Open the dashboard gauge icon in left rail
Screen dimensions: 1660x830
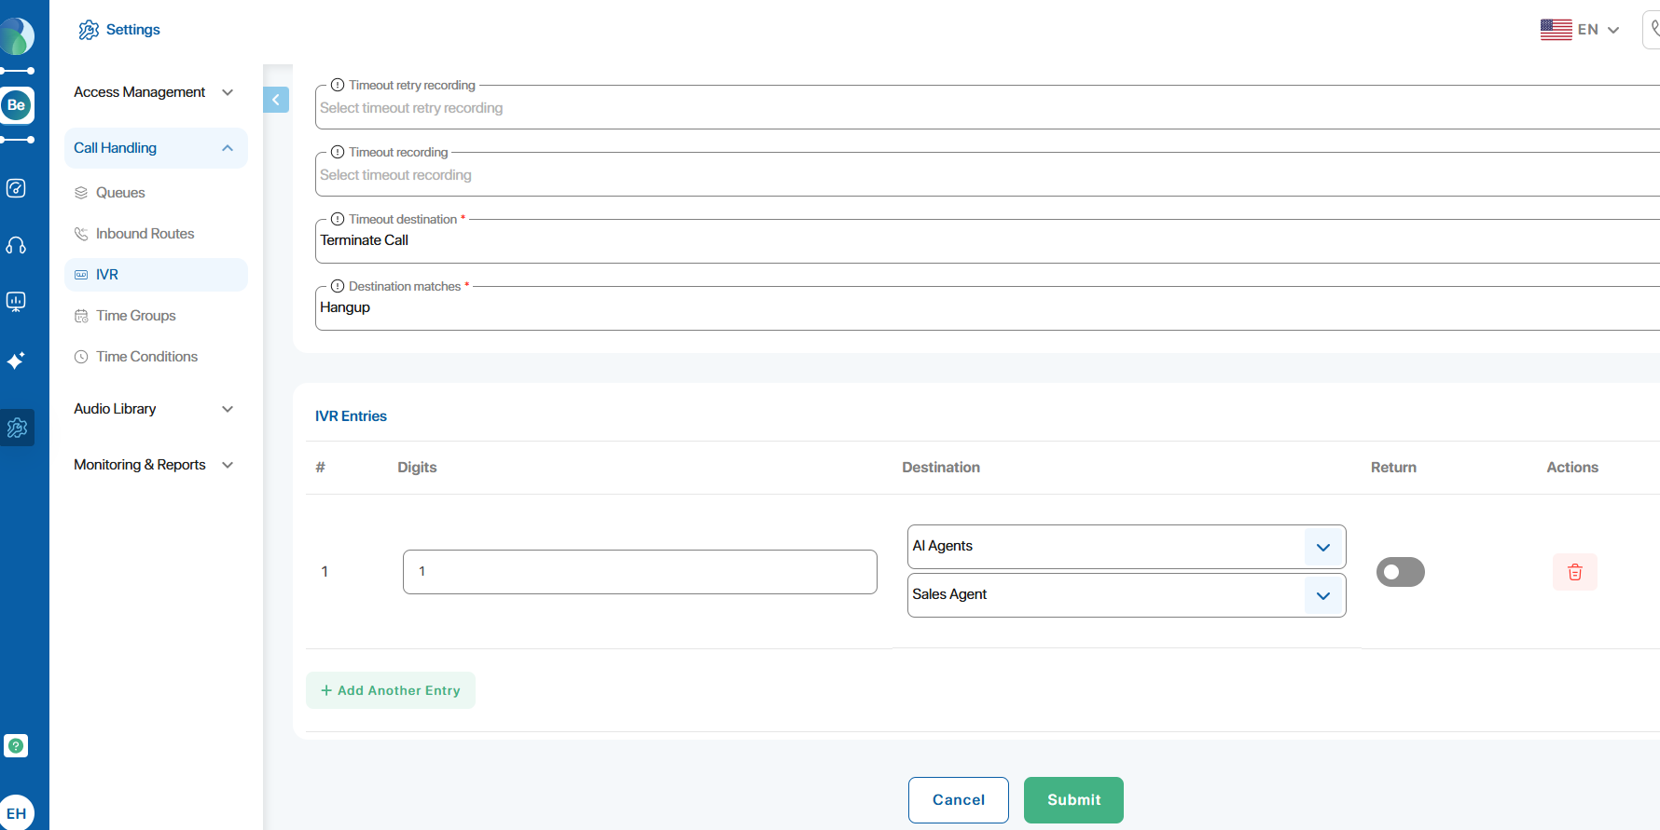[16, 188]
